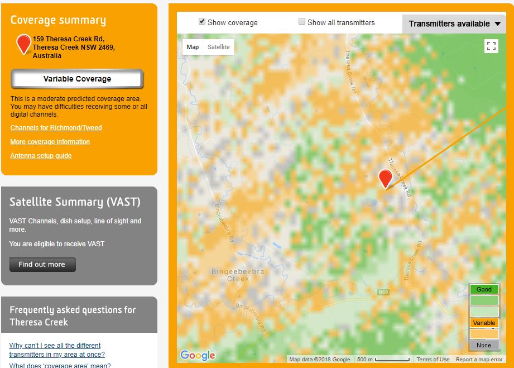Click the pale green legend swatch

click(484, 312)
